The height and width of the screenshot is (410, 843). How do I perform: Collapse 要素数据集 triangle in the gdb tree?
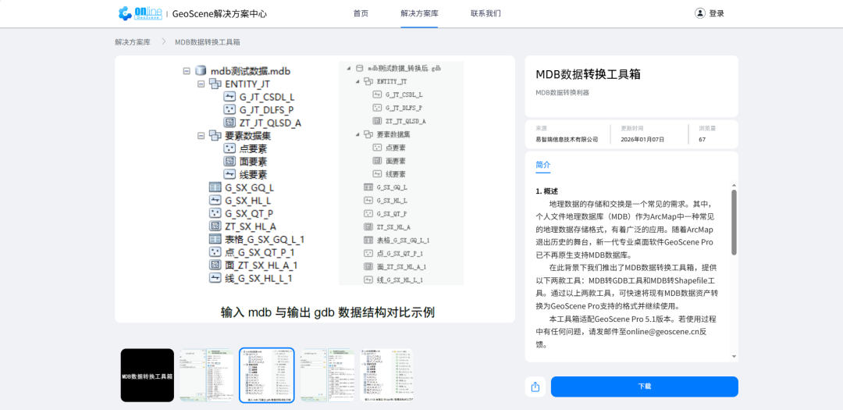pos(357,134)
